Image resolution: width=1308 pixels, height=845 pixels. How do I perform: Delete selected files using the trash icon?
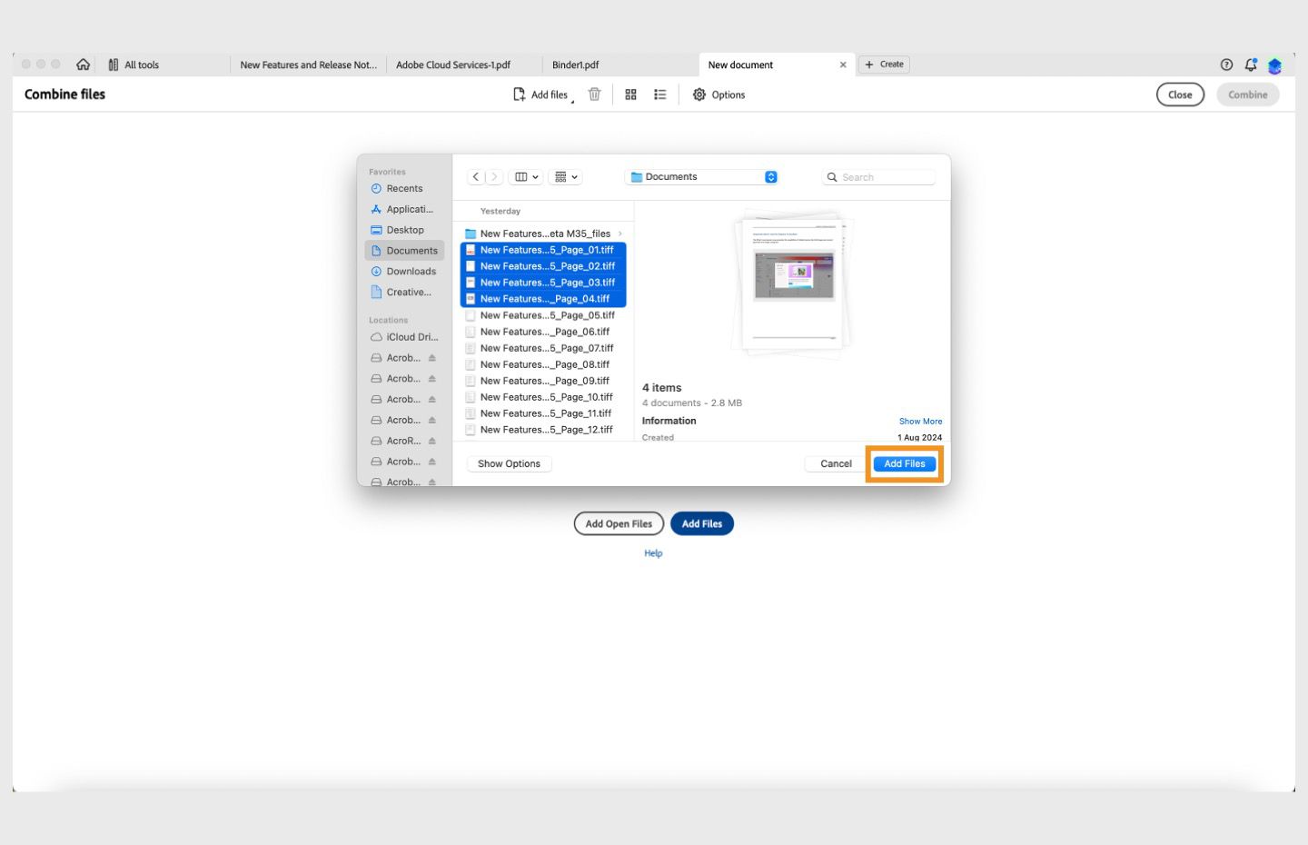pos(595,94)
